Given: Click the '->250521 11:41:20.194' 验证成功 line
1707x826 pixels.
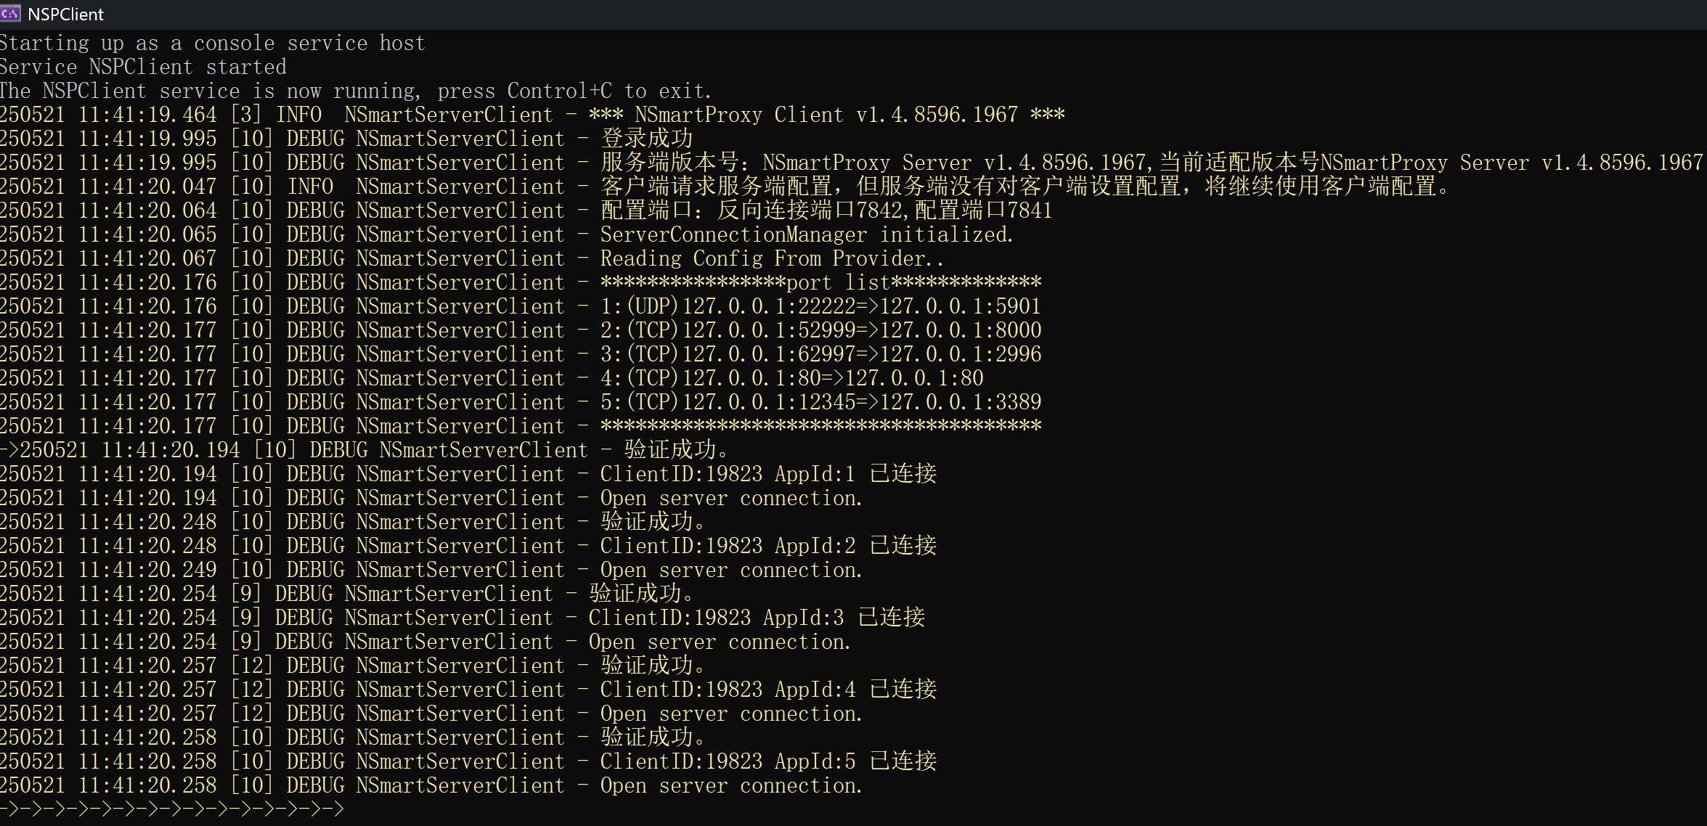Looking at the screenshot, I should pyautogui.click(x=364, y=451).
